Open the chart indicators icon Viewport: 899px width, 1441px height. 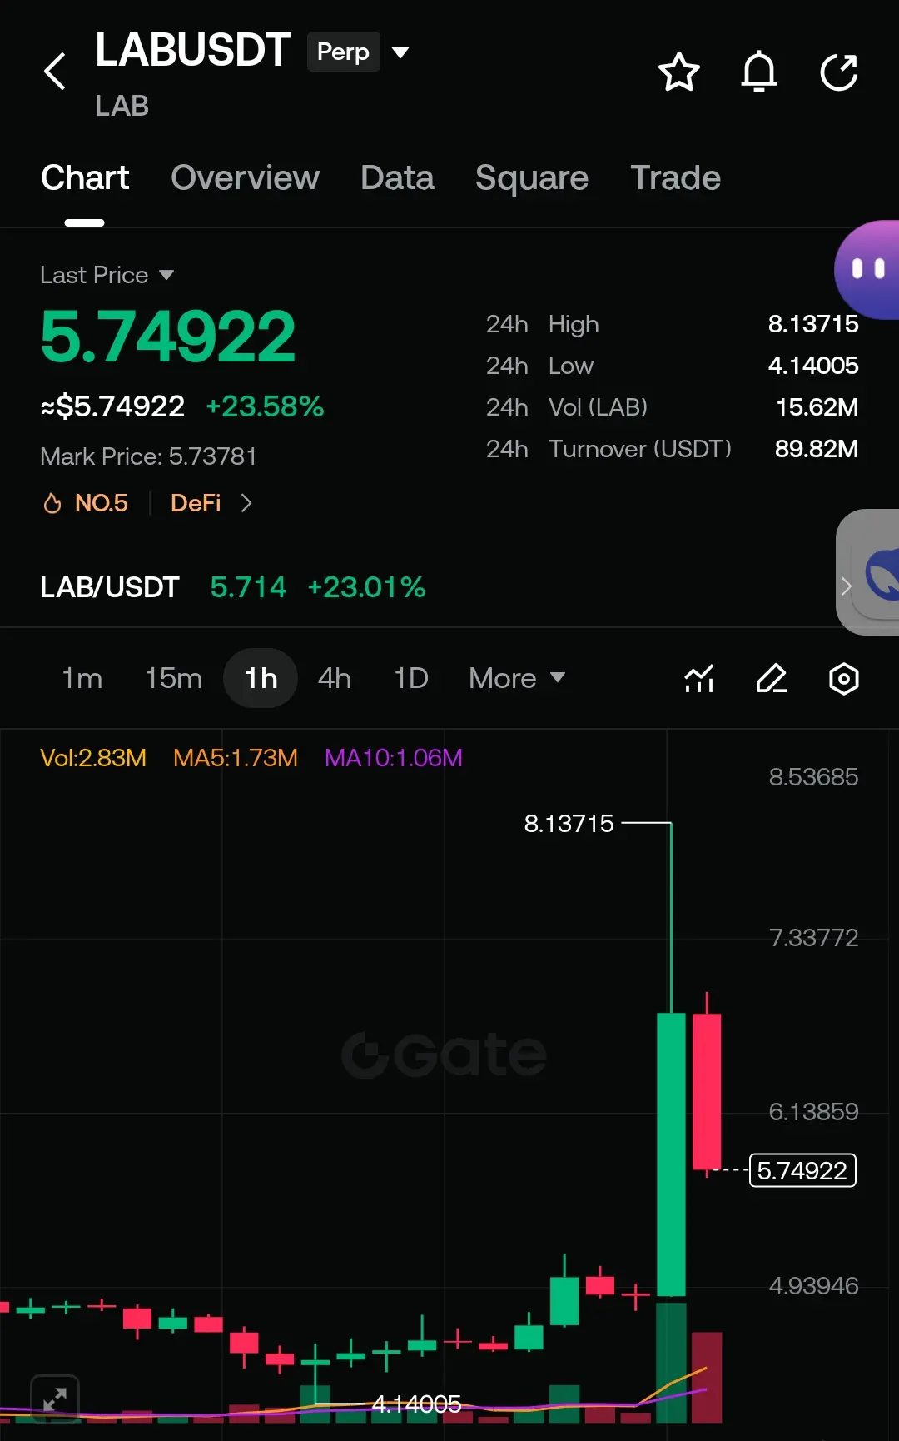699,679
